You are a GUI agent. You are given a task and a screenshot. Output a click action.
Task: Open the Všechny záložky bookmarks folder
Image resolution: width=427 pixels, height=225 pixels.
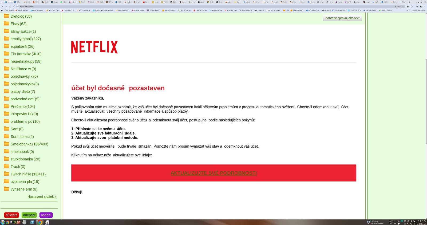(419, 10)
